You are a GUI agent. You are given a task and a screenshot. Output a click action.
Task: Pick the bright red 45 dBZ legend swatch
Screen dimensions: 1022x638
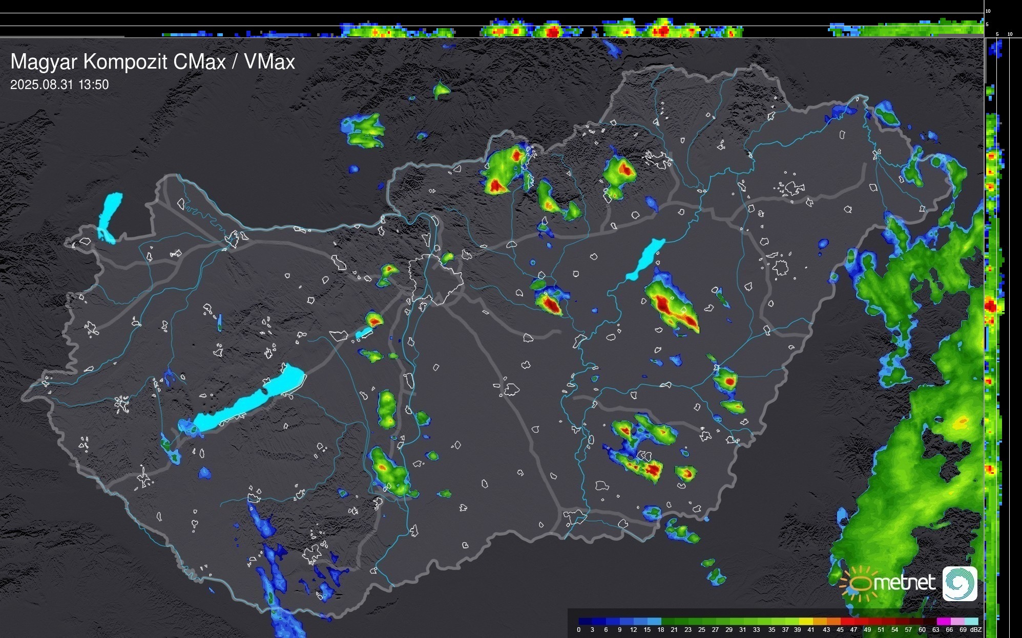point(847,621)
